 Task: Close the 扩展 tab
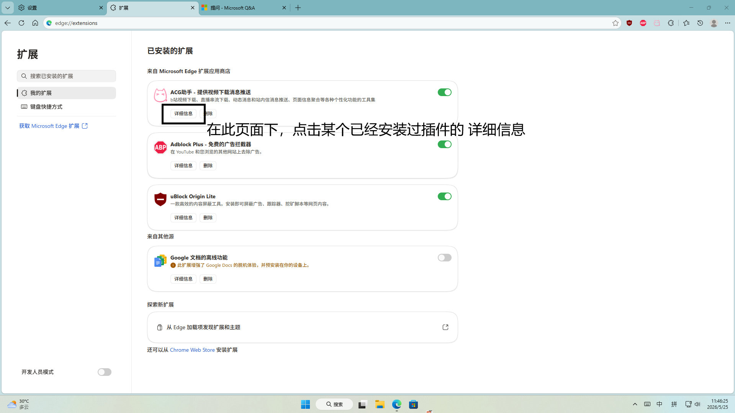click(x=193, y=8)
